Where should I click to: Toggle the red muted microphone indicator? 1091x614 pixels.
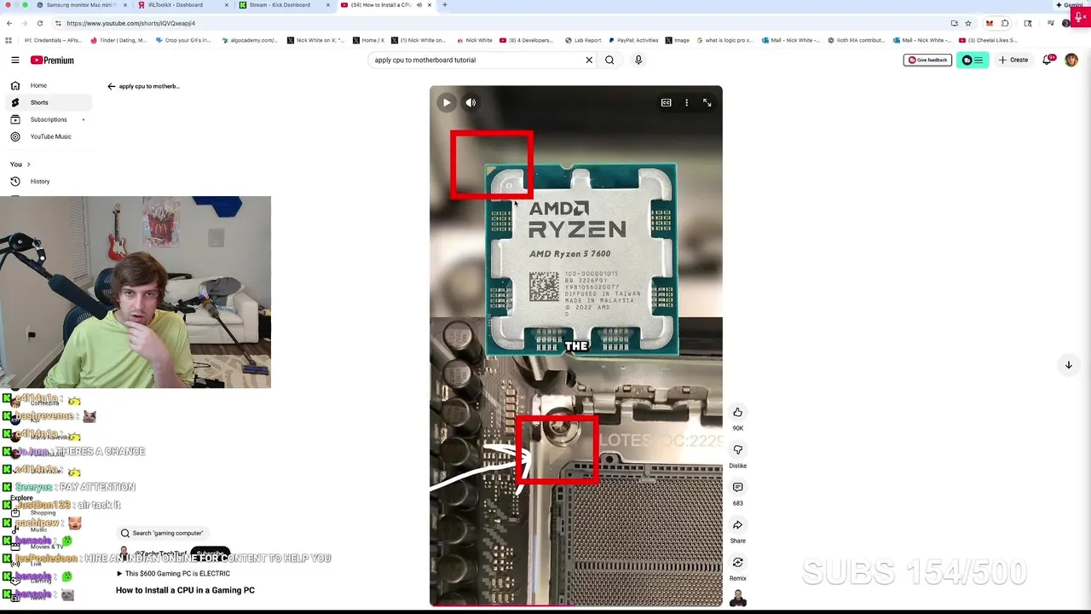1079,15
